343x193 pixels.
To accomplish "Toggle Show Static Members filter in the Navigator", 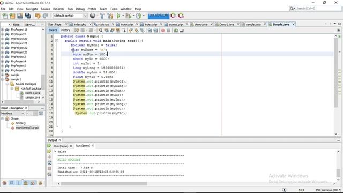I will pyautogui.click(x=19, y=183).
